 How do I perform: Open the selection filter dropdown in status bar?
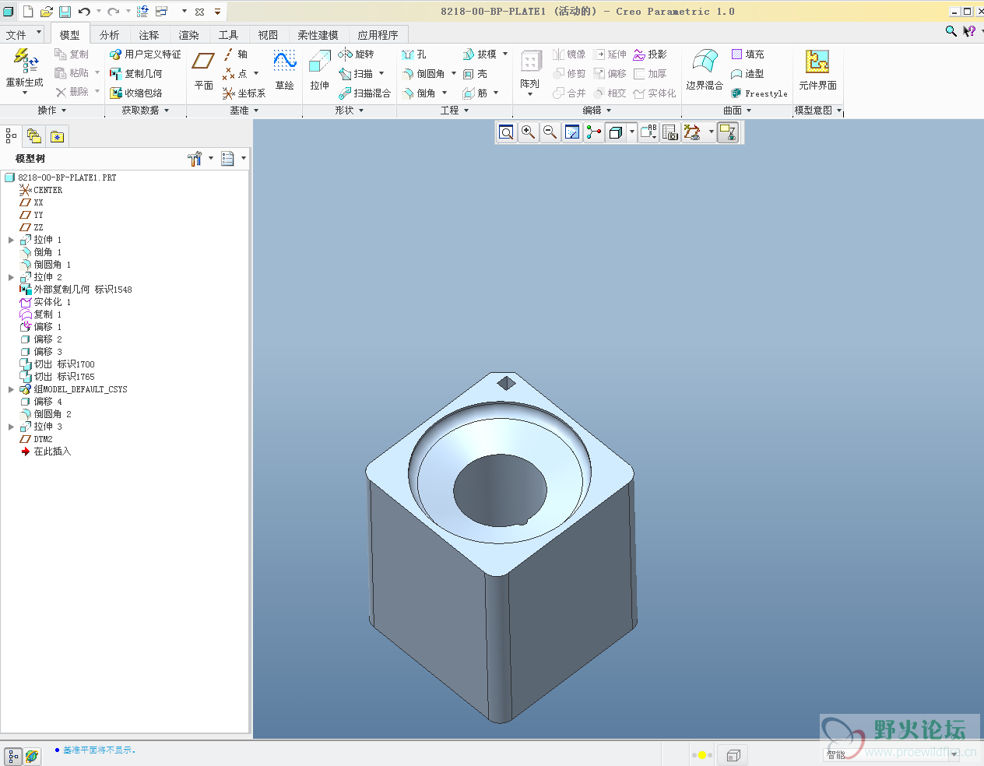click(x=954, y=754)
